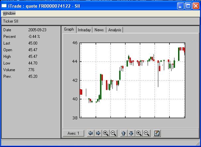Screen dimensions: 201x147
Task: Select the Ticker SII label
Action: pos(11,21)
